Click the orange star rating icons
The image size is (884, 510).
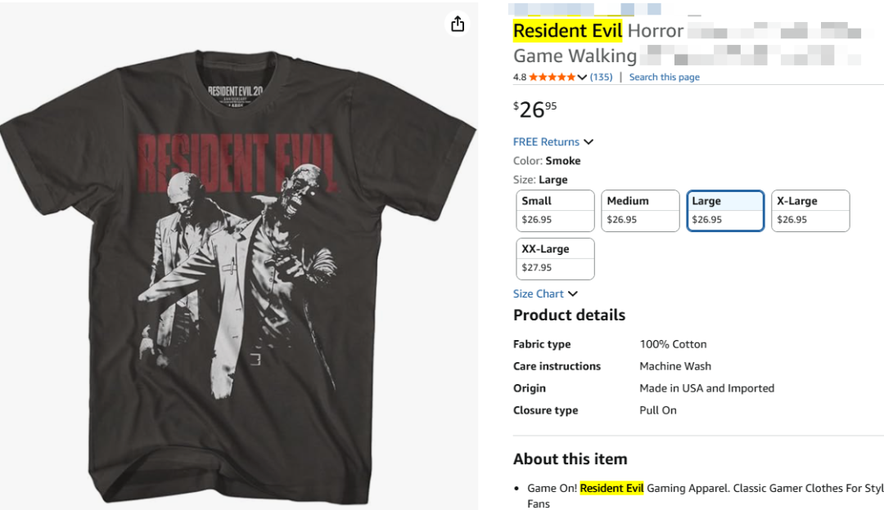[x=552, y=78]
